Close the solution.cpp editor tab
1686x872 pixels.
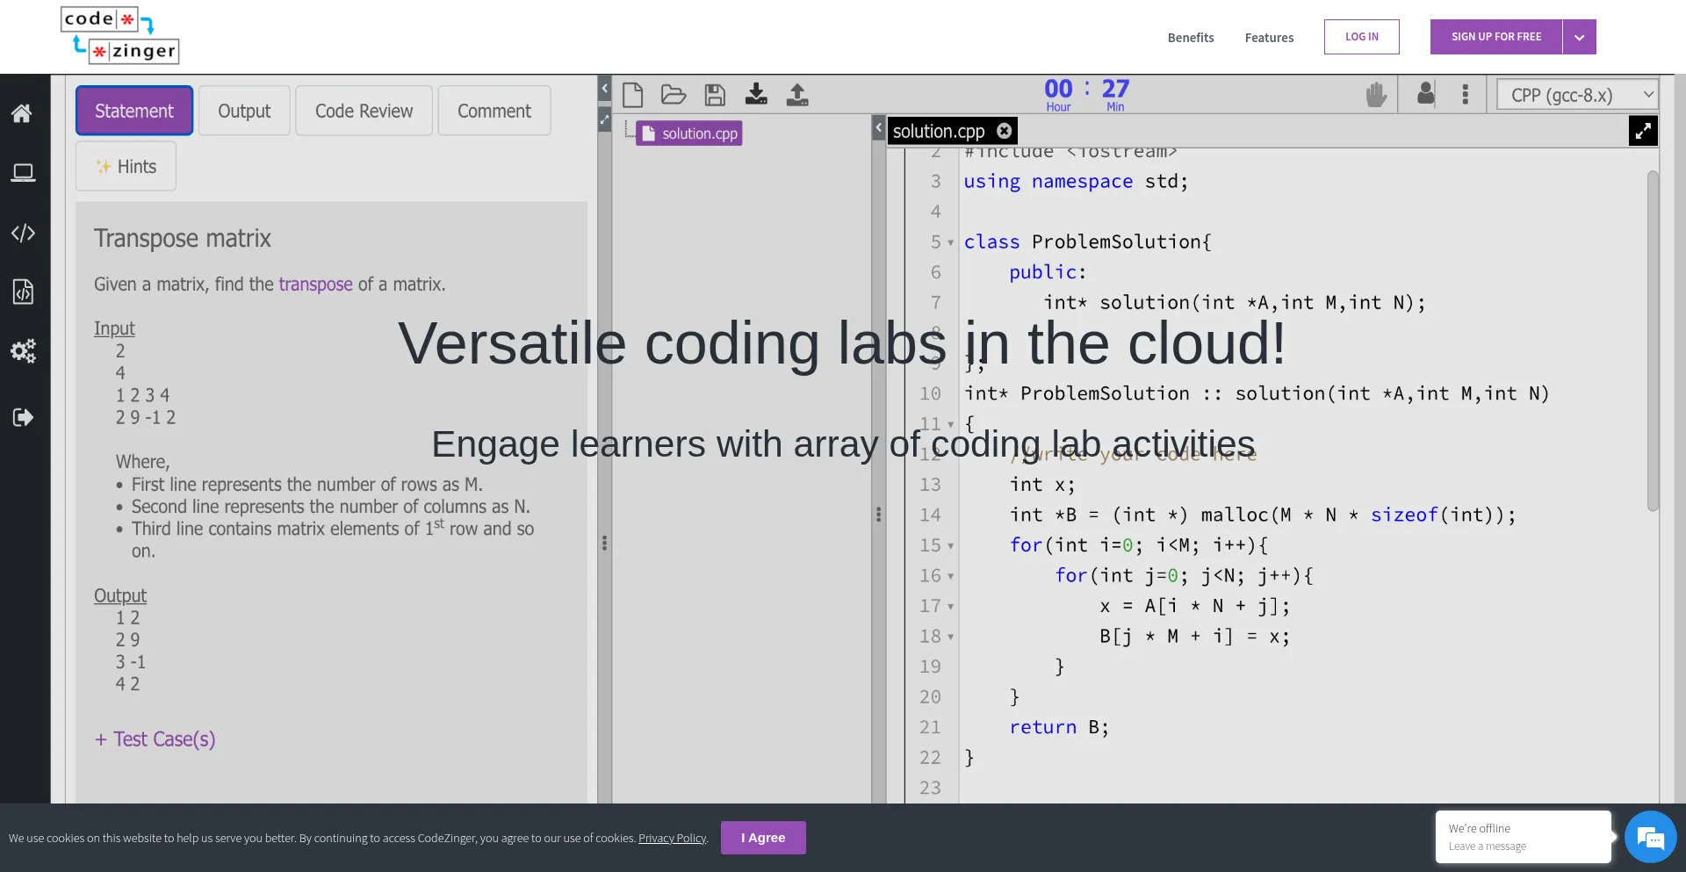point(1005,131)
